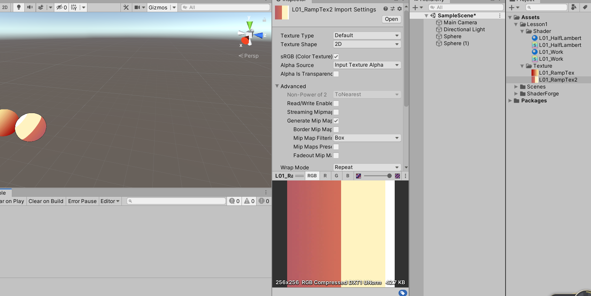591x296 pixels.
Task: Toggle scene grid visibility icon
Action: point(74,7)
